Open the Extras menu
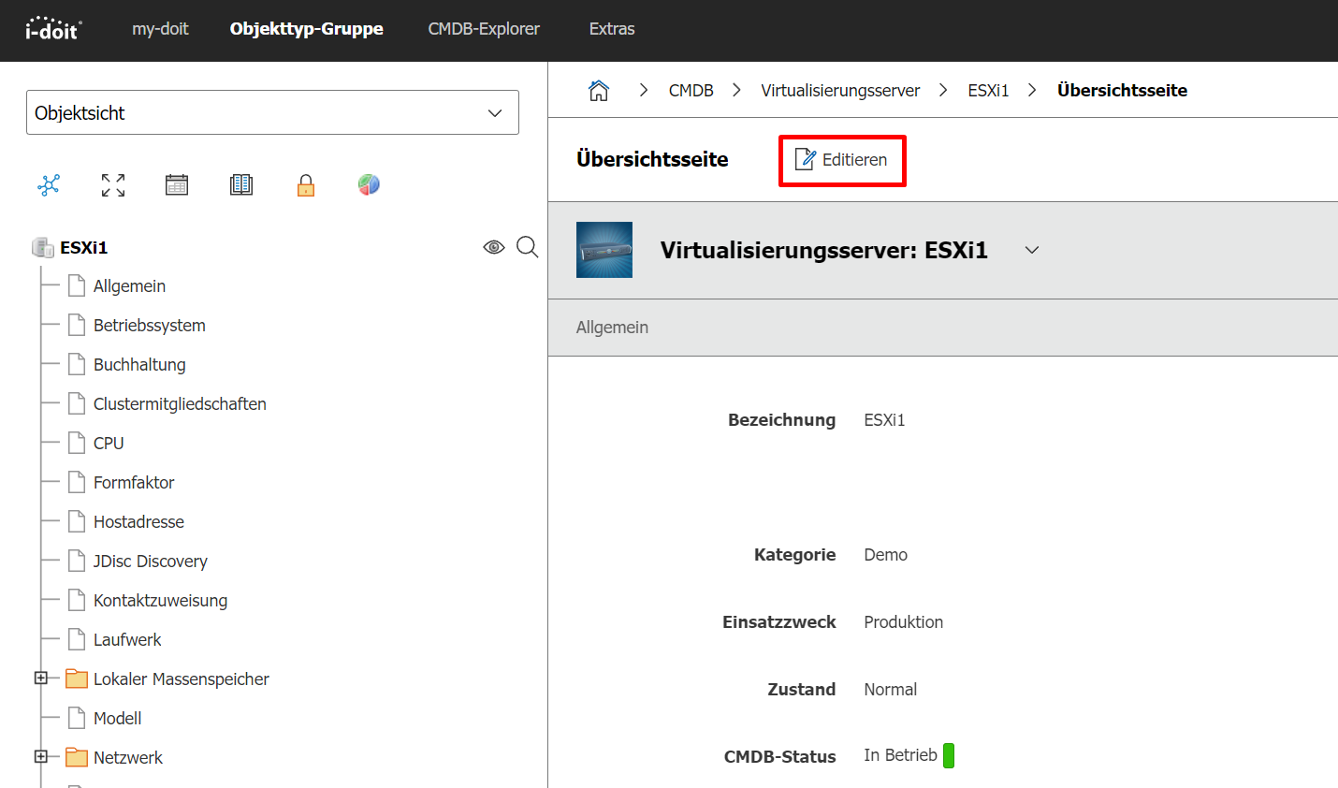Image resolution: width=1338 pixels, height=788 pixels. [612, 29]
